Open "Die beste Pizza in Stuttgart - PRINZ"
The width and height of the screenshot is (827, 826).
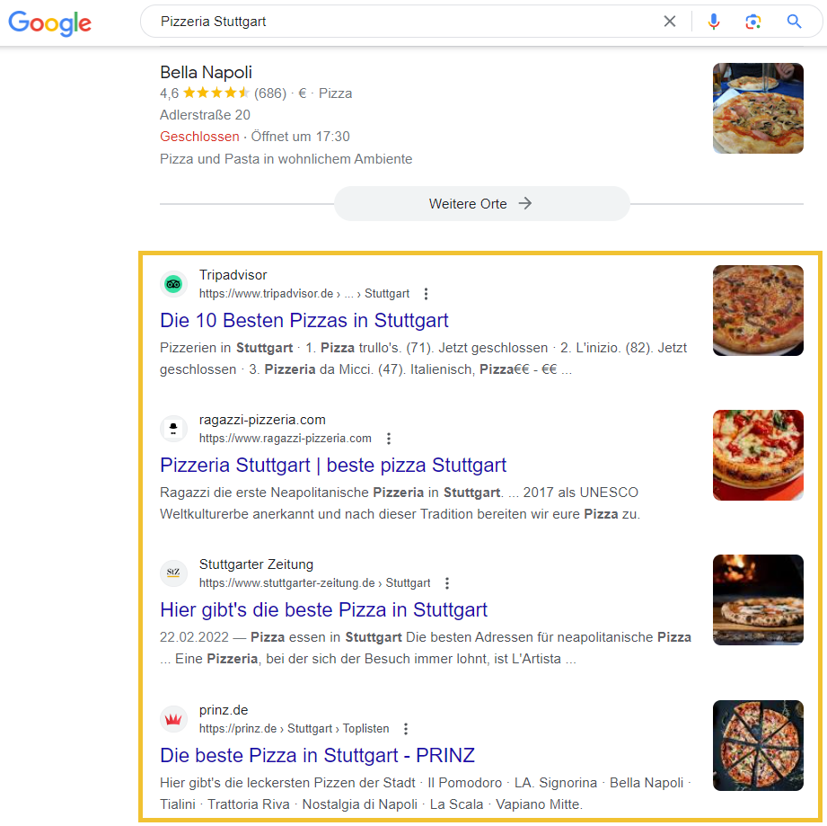coord(317,755)
